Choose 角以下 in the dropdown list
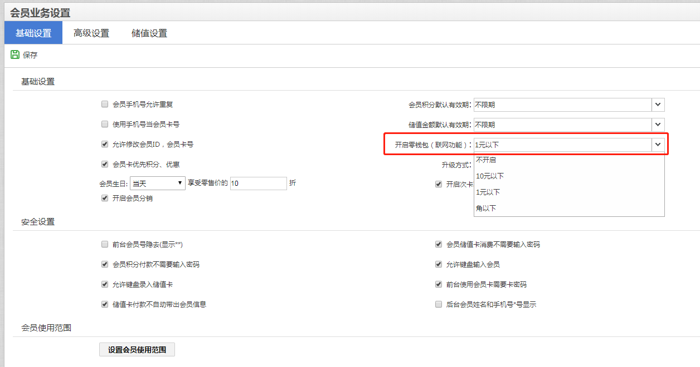700x367 pixels. [x=569, y=208]
